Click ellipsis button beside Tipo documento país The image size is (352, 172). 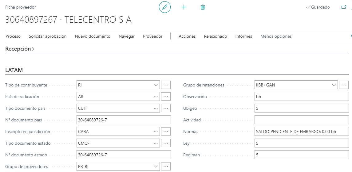pos(166,108)
